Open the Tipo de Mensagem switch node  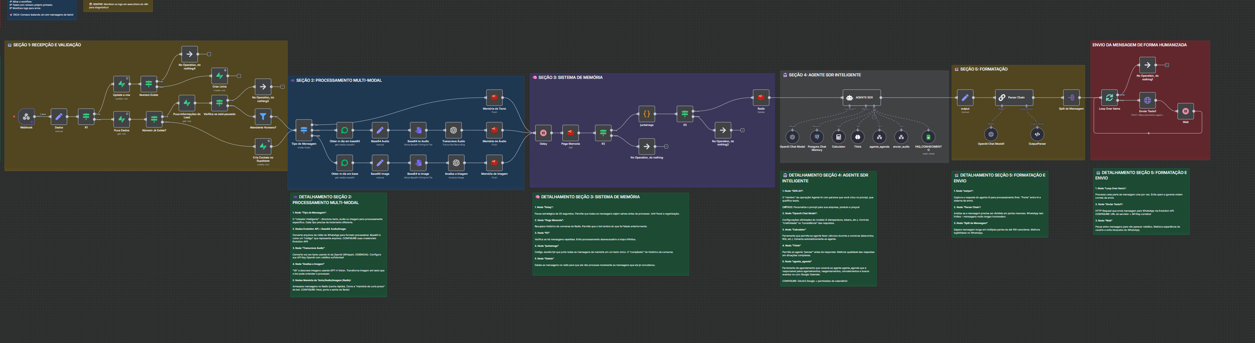(304, 130)
